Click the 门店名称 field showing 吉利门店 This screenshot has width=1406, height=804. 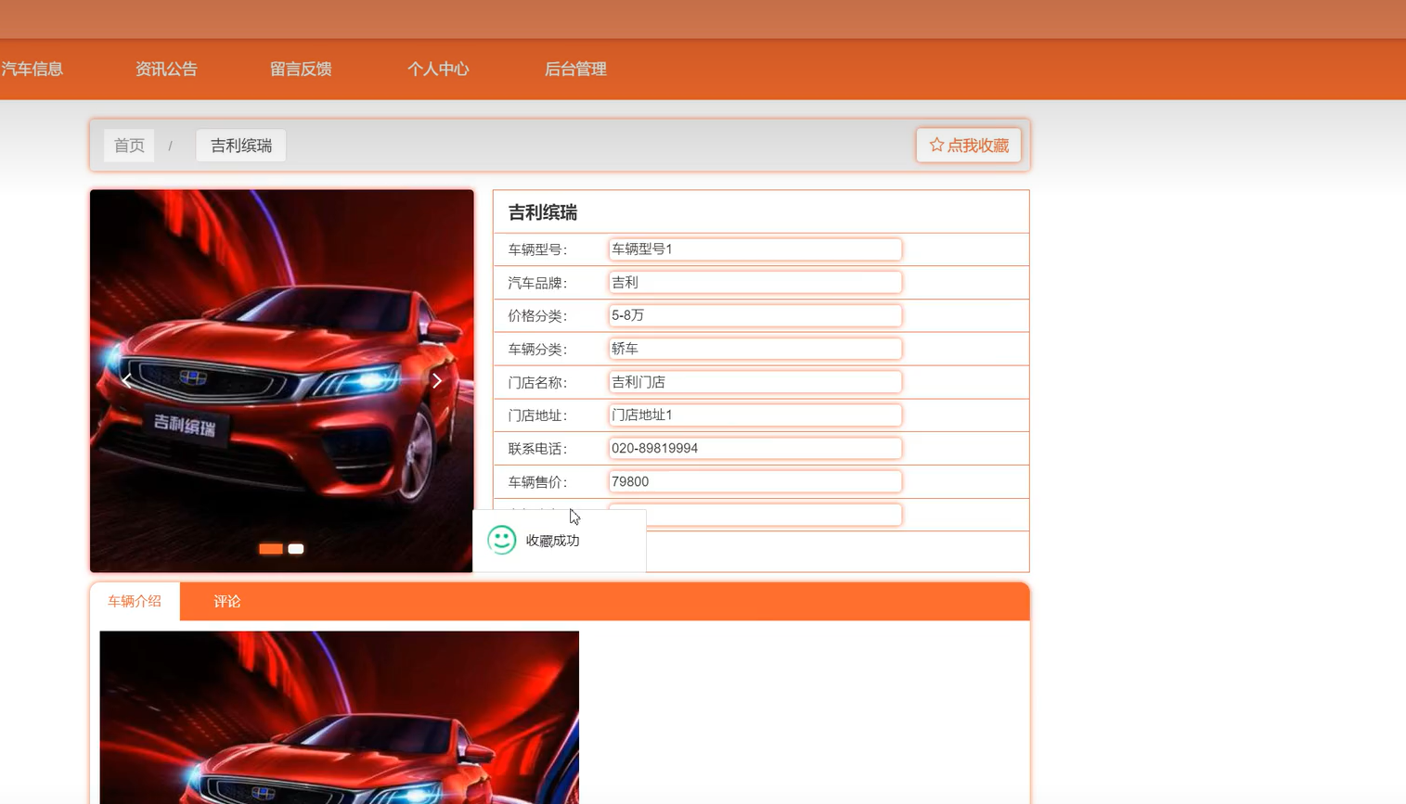[755, 381]
